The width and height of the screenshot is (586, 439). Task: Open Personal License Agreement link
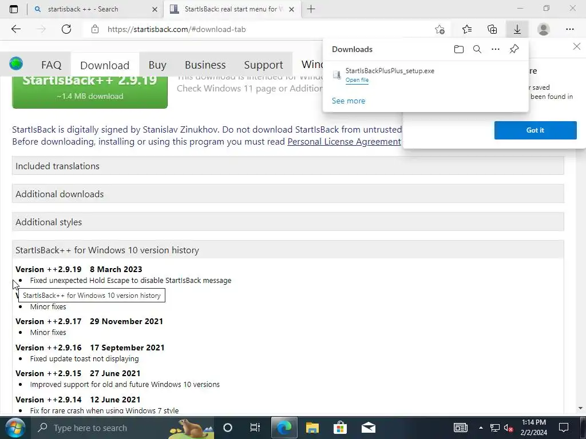[x=344, y=142]
